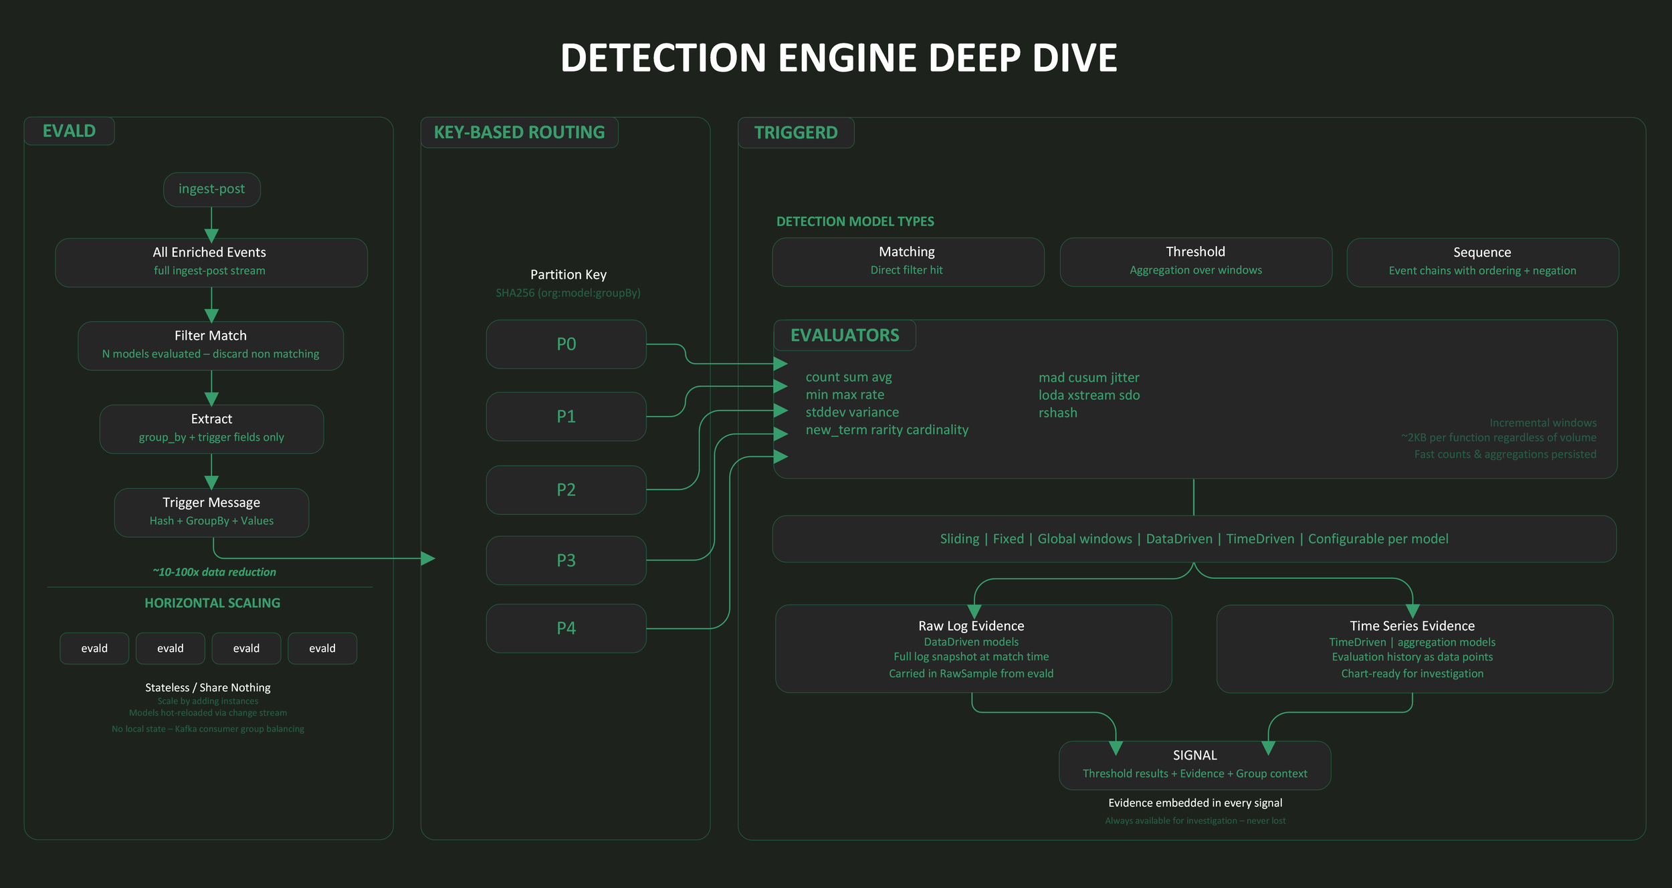Viewport: 1672px width, 888px height.
Task: Click the ingest-post node
Action: (211, 189)
